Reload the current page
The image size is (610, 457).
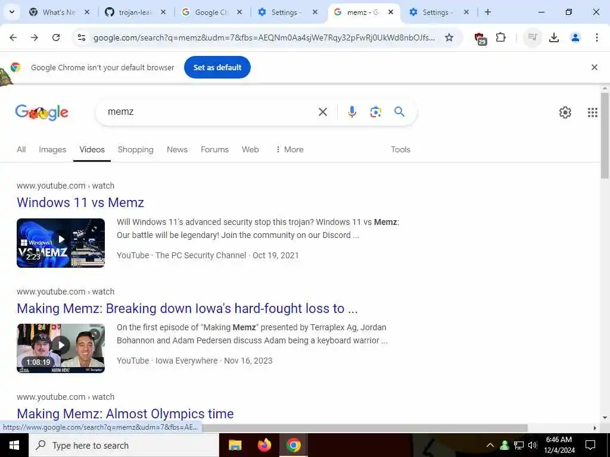[x=56, y=37]
